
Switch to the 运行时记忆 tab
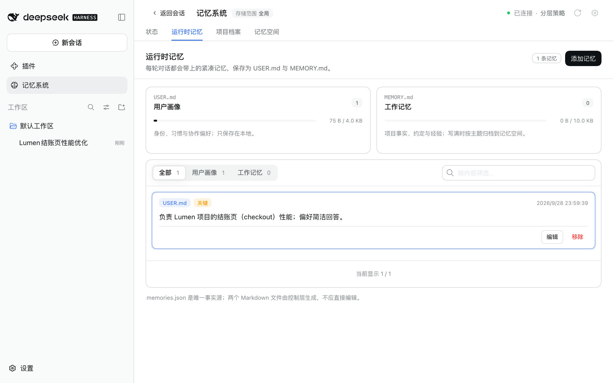click(187, 32)
